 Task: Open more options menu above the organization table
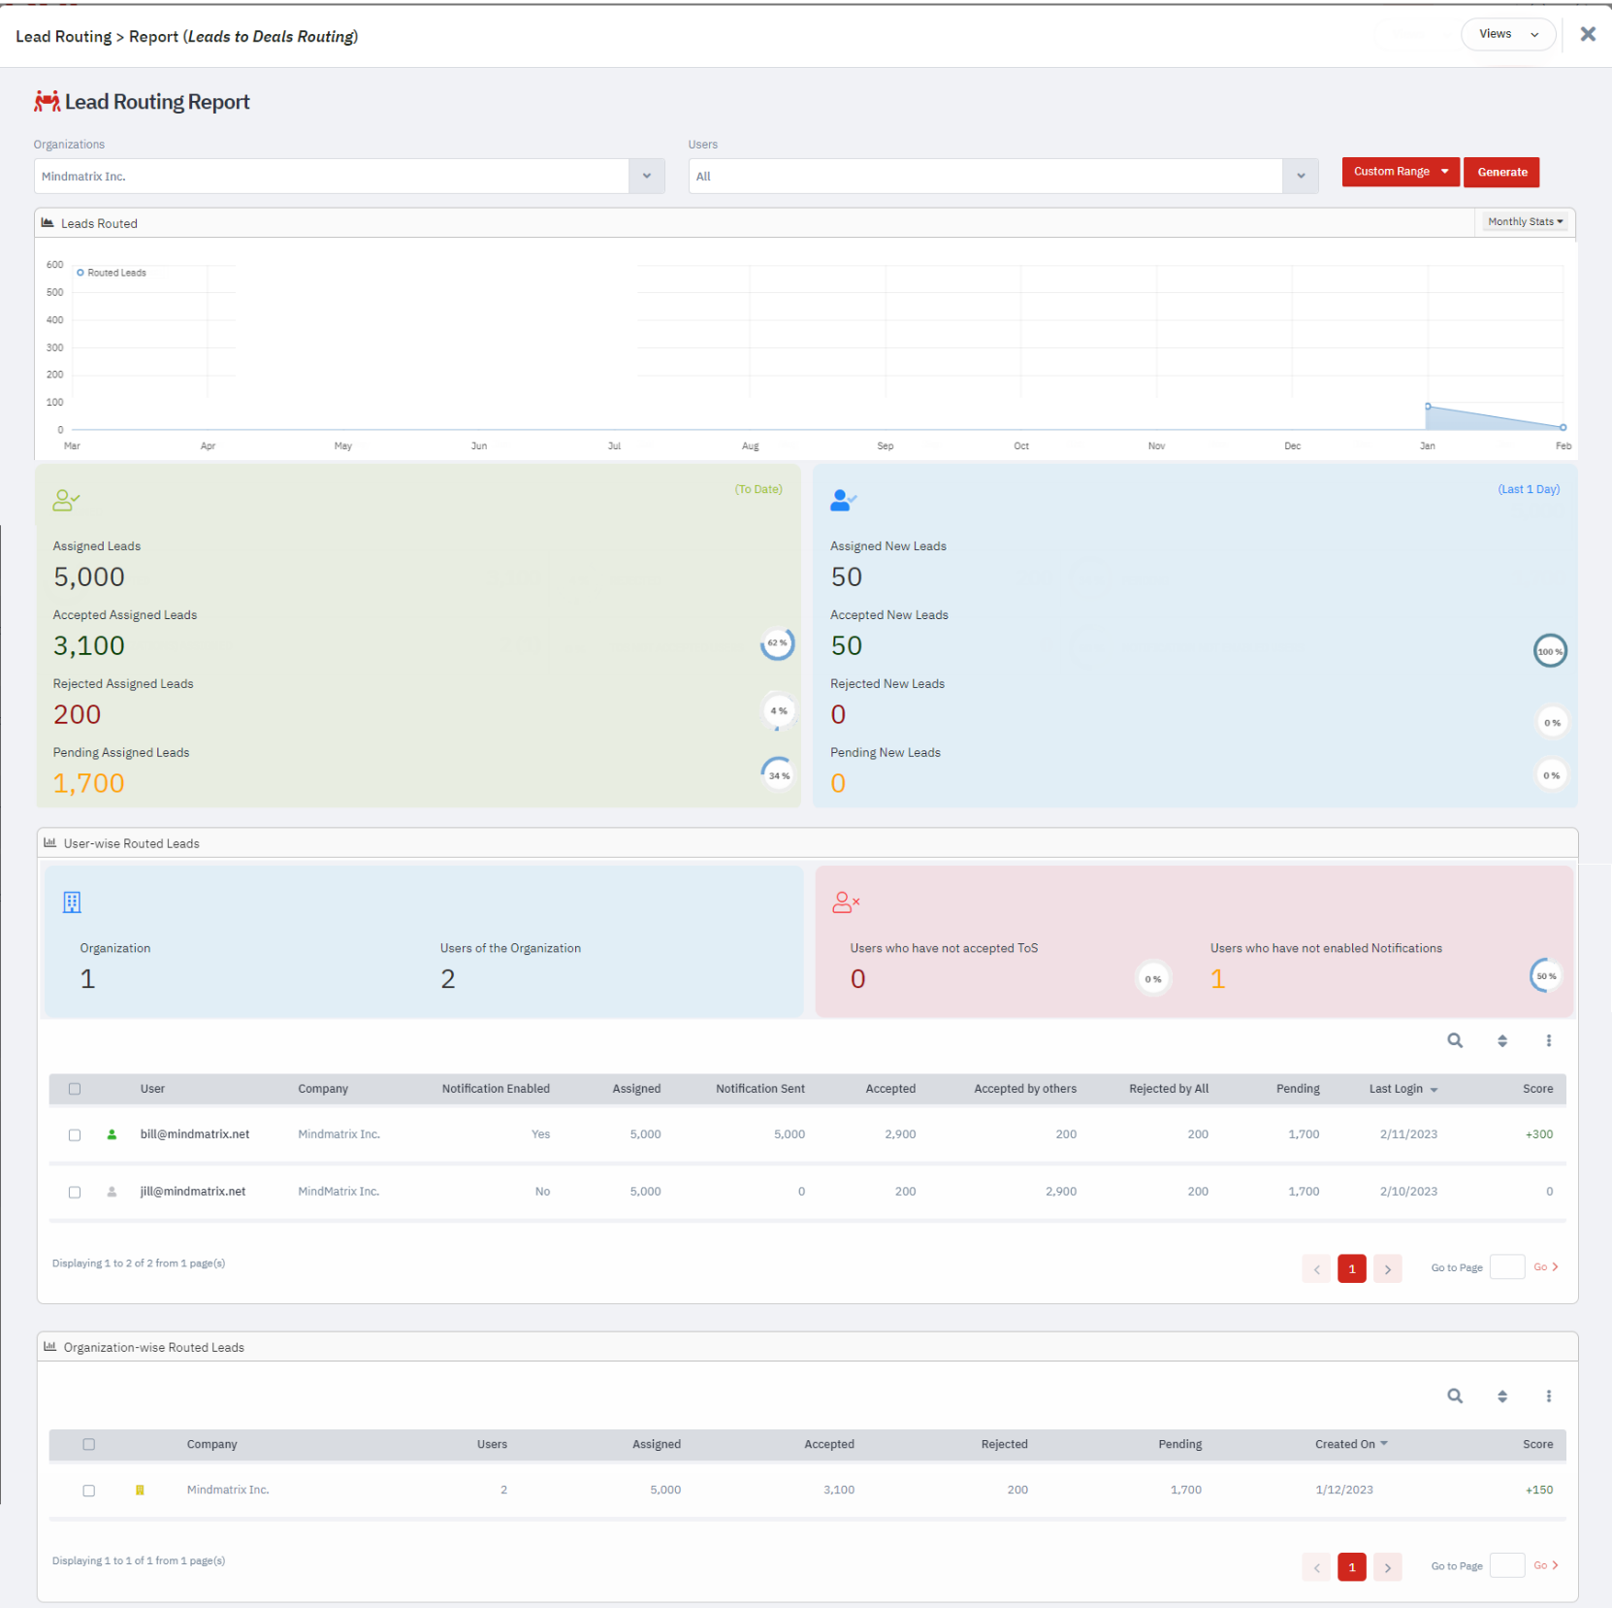point(1549,1395)
